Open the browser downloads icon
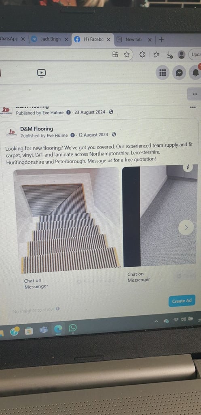Viewport: 201px width, 415px height. [169, 55]
